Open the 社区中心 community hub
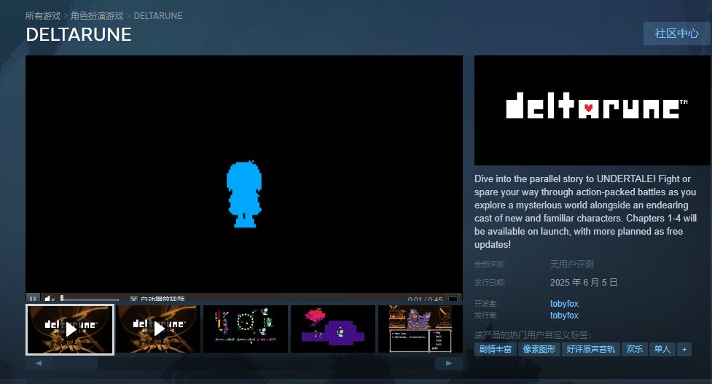712x384 pixels. click(x=677, y=34)
